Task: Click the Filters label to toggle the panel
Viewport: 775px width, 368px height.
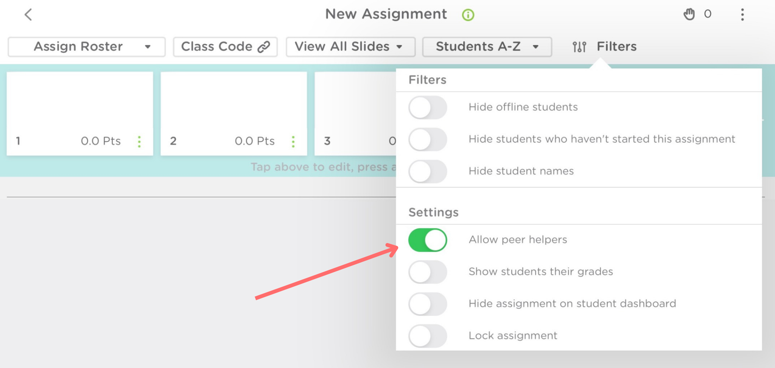Action: coord(617,46)
